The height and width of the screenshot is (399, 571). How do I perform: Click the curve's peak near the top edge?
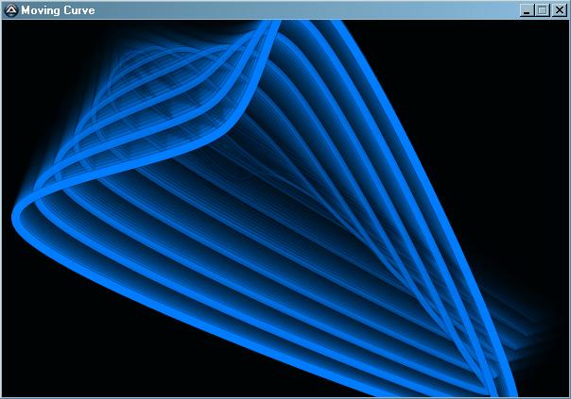268,29
